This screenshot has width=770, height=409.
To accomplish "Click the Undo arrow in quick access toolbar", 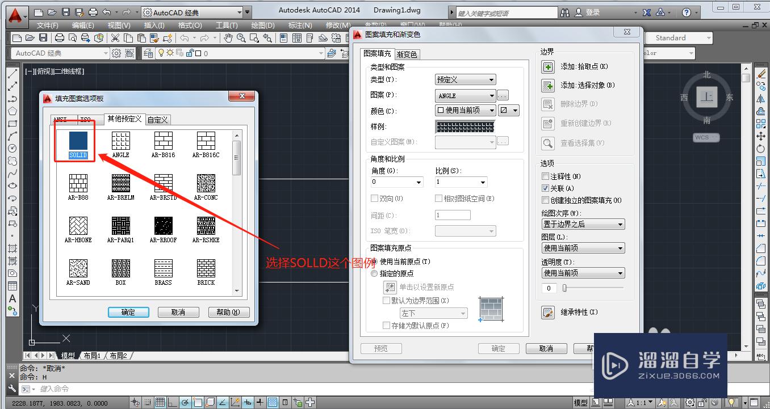I will click(107, 12).
